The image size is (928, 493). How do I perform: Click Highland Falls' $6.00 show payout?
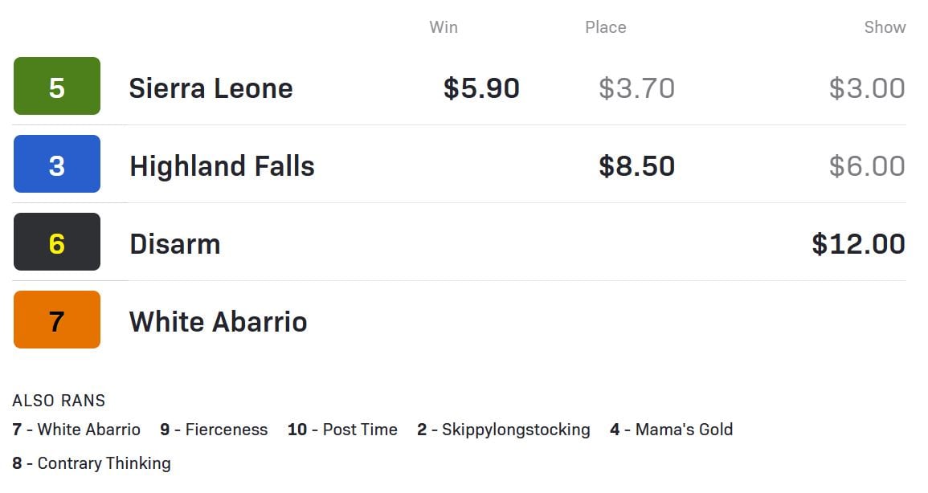pyautogui.click(x=867, y=166)
